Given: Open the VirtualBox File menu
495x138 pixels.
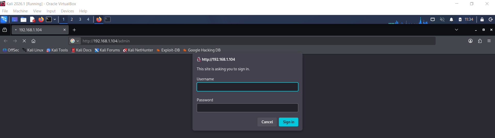Looking at the screenshot, I should click(x=5, y=11).
